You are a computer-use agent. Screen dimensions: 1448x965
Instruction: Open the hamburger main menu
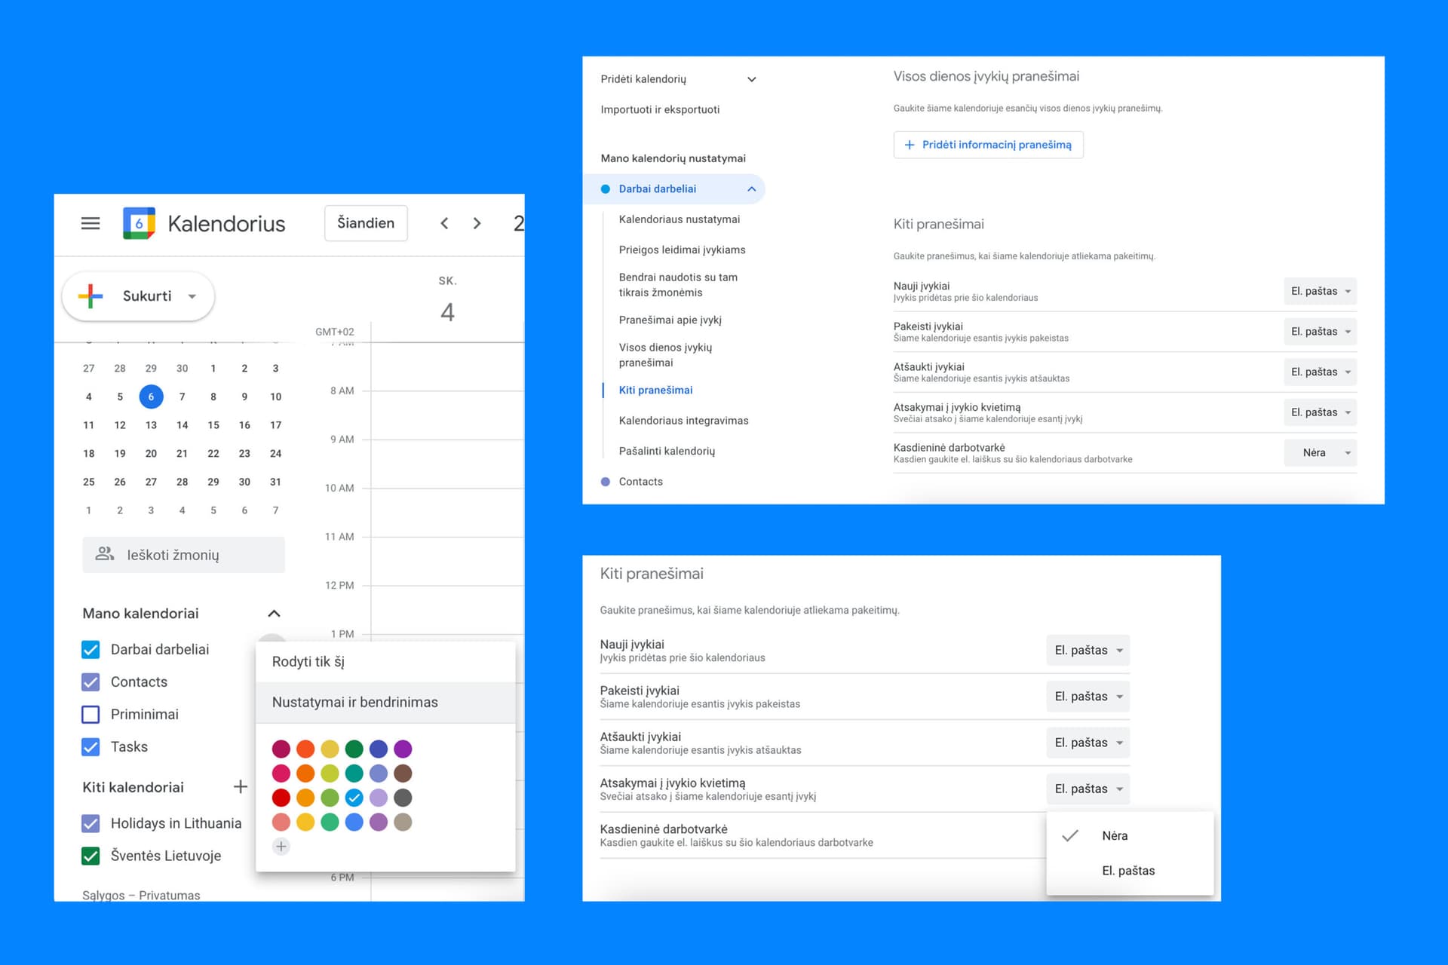click(x=90, y=223)
